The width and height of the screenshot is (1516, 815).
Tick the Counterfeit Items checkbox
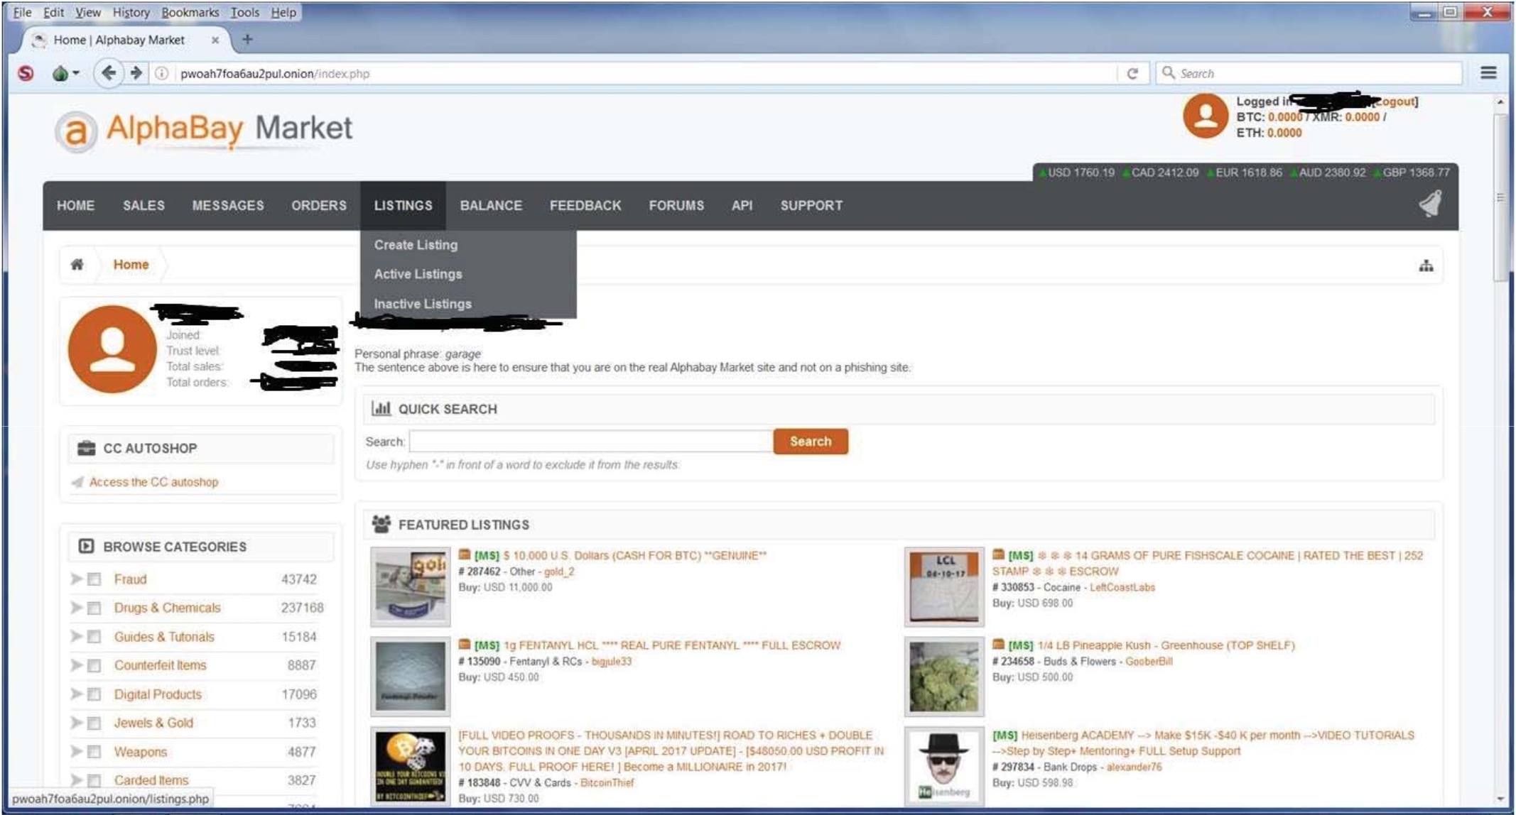[94, 665]
